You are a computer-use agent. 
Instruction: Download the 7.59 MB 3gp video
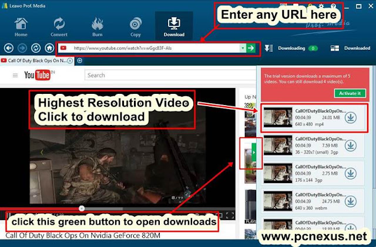350,146
